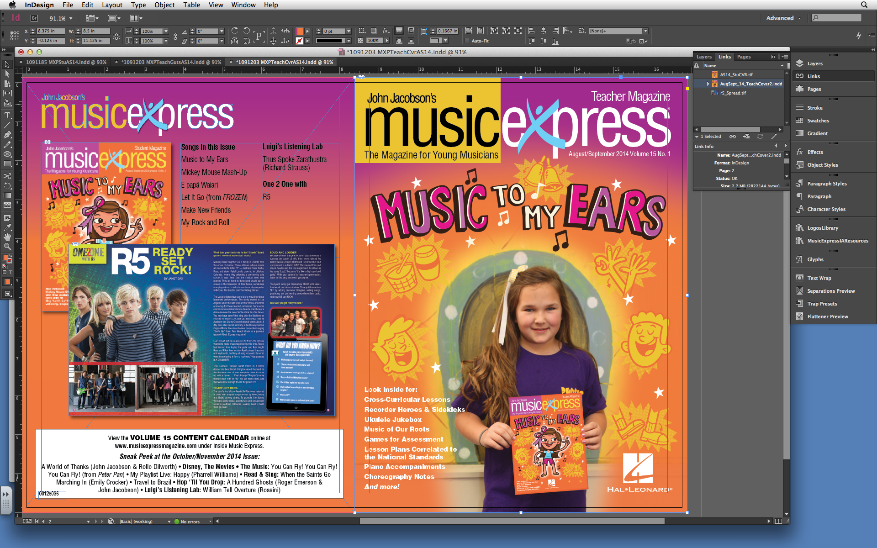Switch to 1091185 MXPStuAS14.indd document tab
The height and width of the screenshot is (548, 877).
(x=65, y=62)
